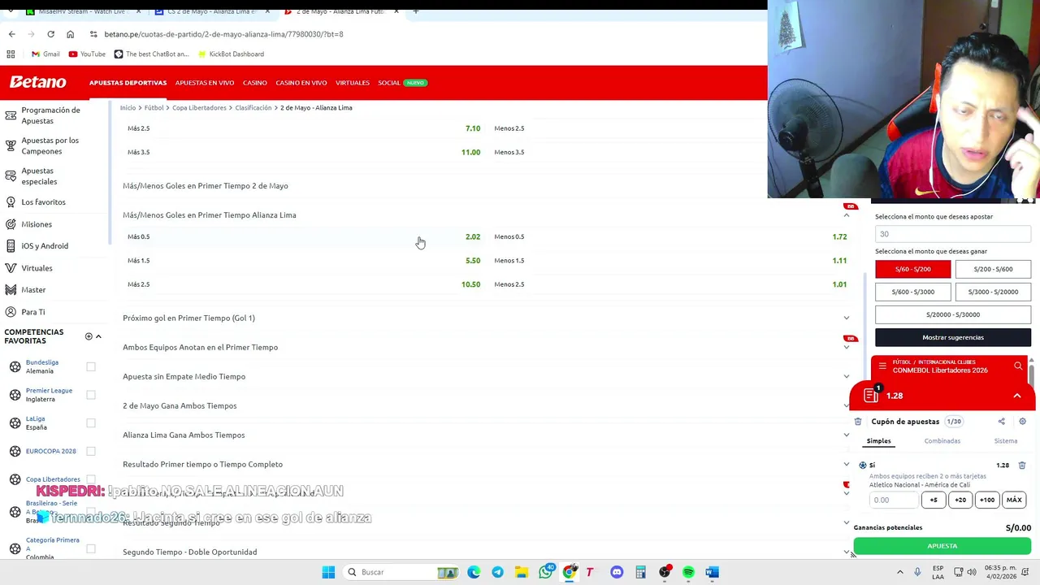
Task: Tick the Premier League checkbox
Action: click(91, 395)
